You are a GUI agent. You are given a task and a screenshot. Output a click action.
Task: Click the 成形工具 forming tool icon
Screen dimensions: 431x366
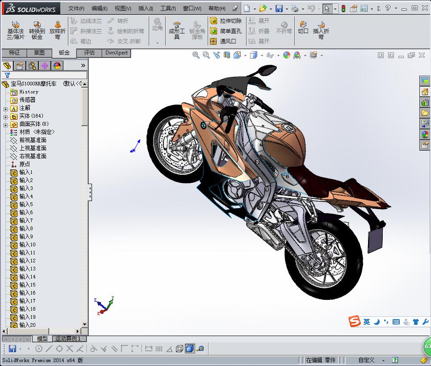pyautogui.click(x=176, y=30)
